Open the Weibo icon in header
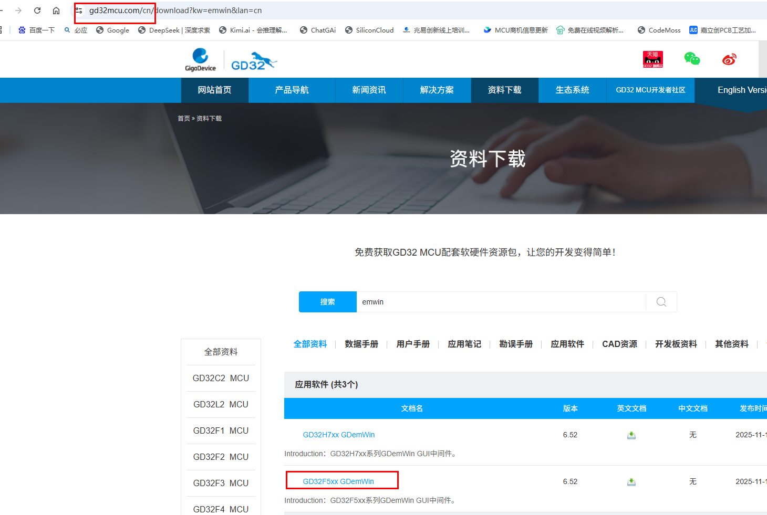 pyautogui.click(x=729, y=59)
